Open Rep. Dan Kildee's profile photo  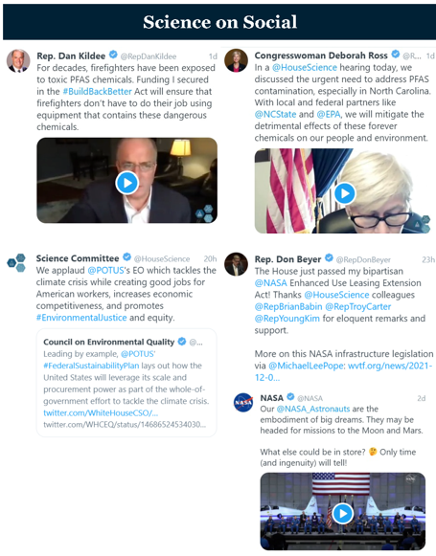click(x=18, y=61)
